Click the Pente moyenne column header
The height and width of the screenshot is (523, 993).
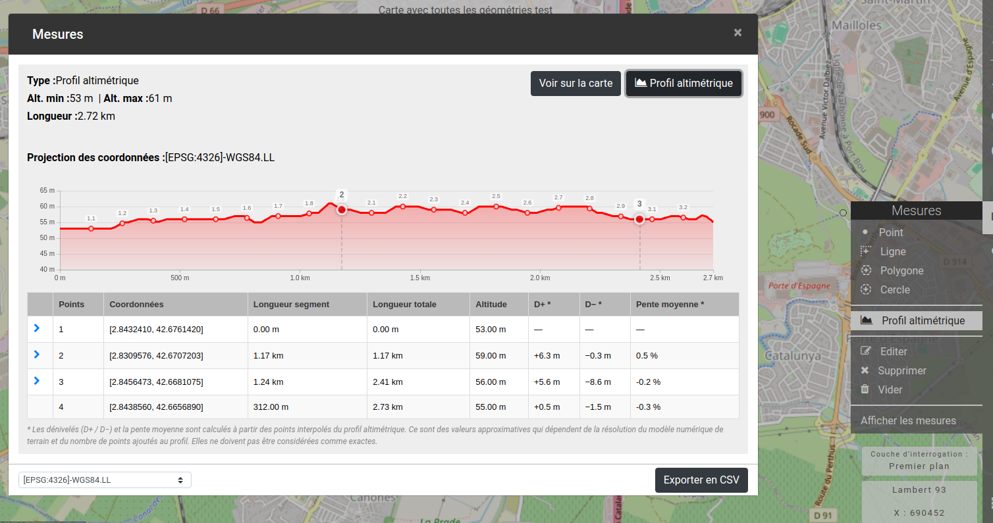point(685,305)
